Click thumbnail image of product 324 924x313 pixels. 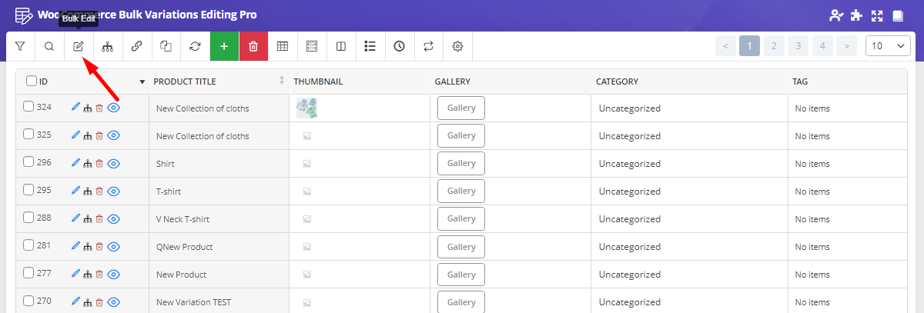coord(307,108)
